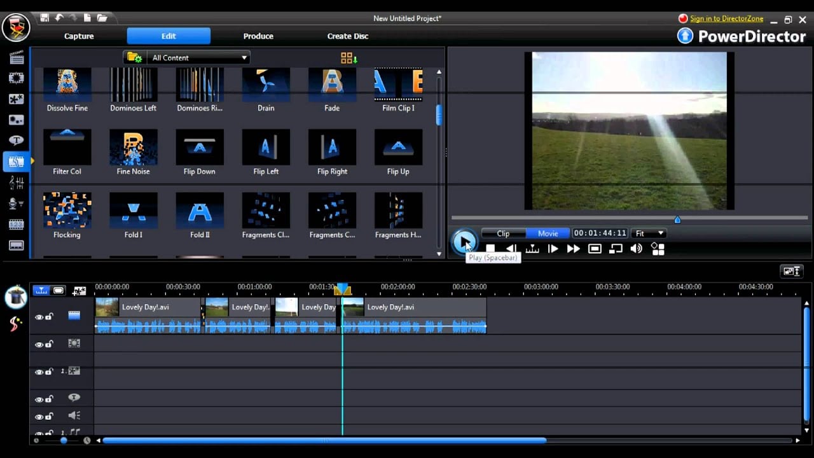Mute the preview volume speaker icon
The image size is (814, 458).
pyautogui.click(x=636, y=249)
